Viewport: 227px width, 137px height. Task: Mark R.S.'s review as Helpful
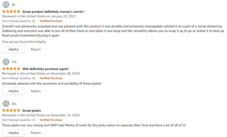coord(14,91)
